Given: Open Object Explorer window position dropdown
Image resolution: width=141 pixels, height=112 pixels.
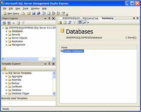Looking at the screenshot, I should (x=45, y=18).
